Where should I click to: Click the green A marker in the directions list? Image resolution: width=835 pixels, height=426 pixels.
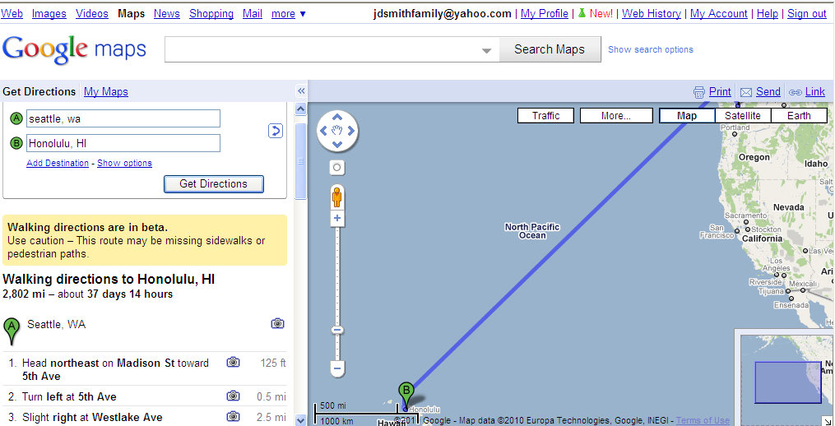[x=12, y=330]
